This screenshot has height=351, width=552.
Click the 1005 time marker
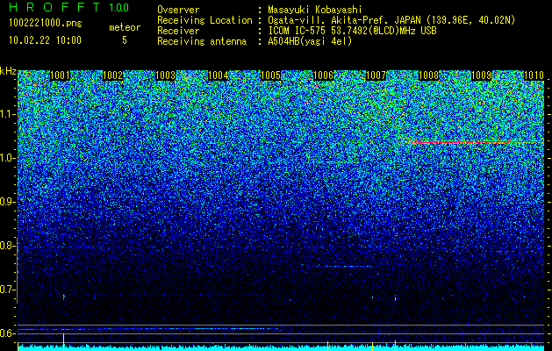270,75
